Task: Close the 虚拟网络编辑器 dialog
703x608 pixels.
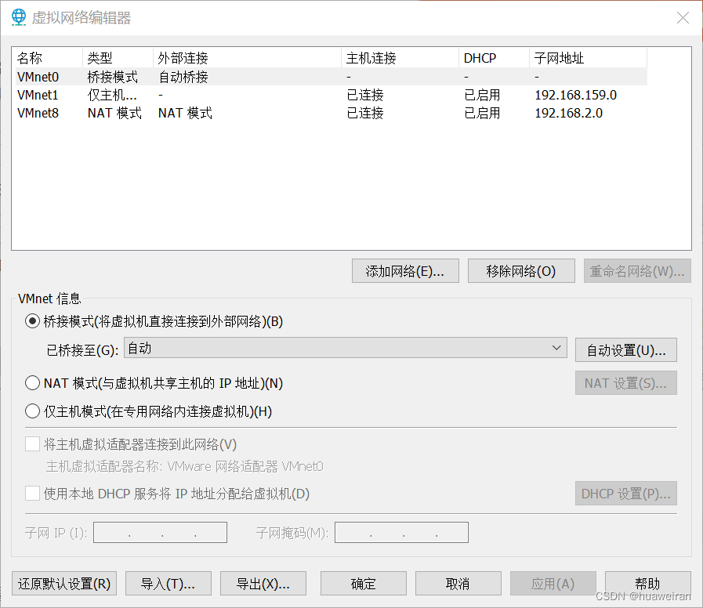Action: click(x=683, y=17)
